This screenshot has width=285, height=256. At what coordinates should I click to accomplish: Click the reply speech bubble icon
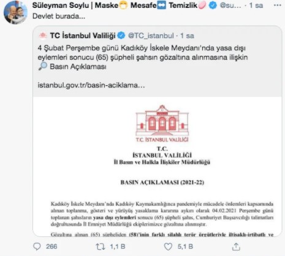(x=37, y=247)
